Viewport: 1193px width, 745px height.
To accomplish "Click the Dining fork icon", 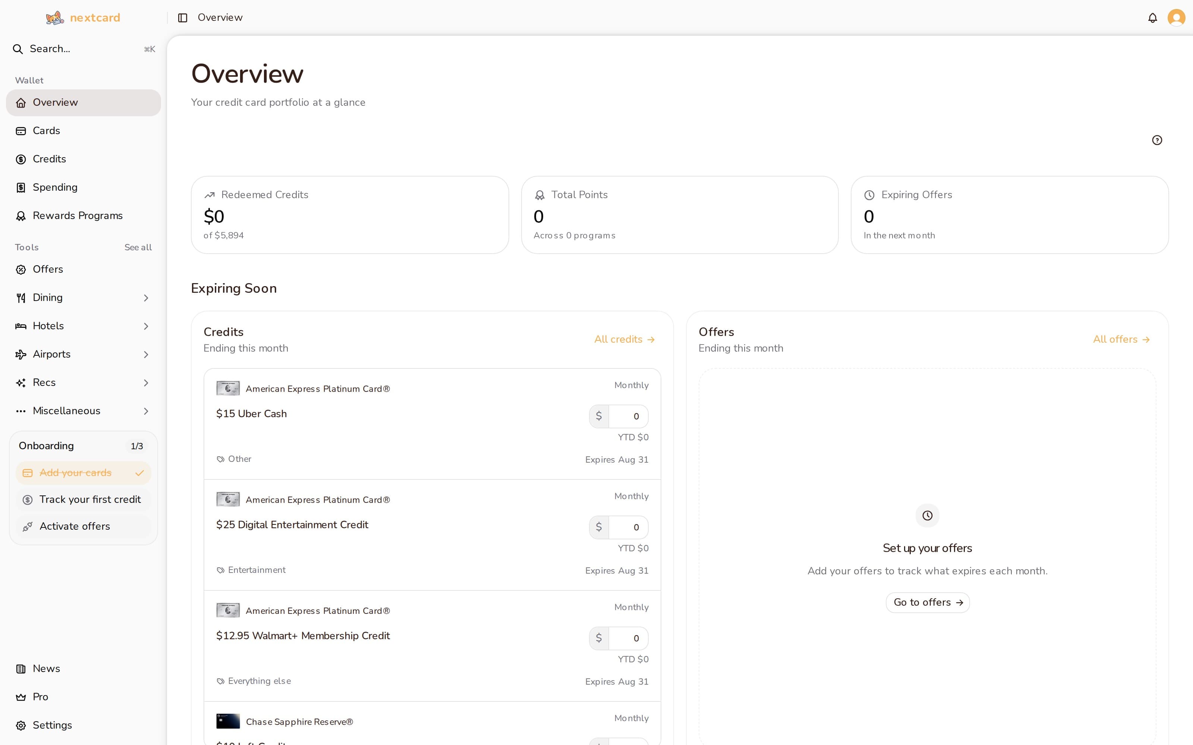I will tap(21, 298).
